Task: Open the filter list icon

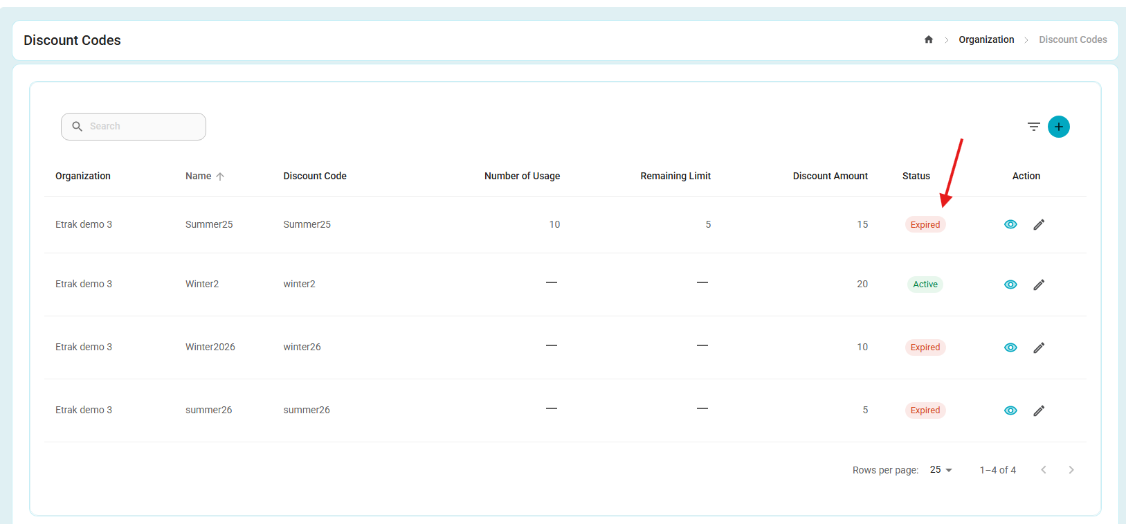Action: [1033, 127]
